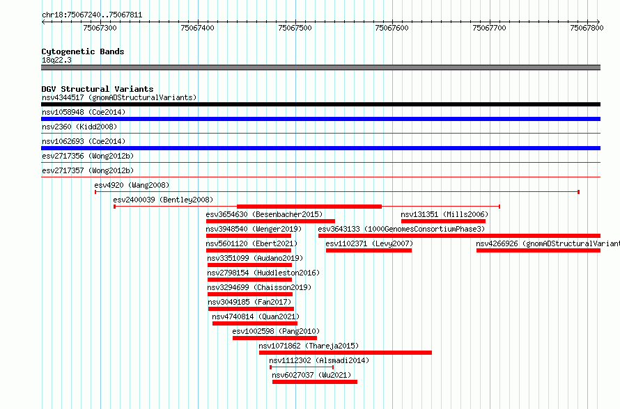
Task: Open the esv3654630 (Besenbacher2015) label
Action: point(264,214)
